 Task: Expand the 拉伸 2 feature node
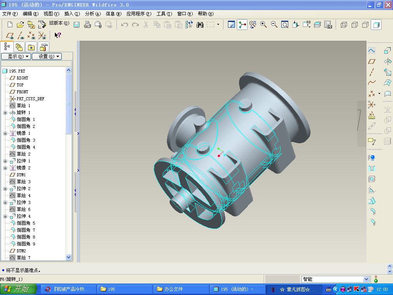[x=5, y=189]
